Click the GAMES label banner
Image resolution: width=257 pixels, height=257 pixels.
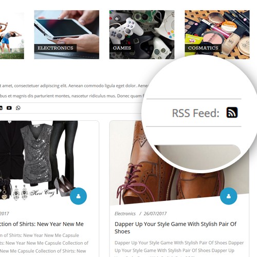(122, 48)
